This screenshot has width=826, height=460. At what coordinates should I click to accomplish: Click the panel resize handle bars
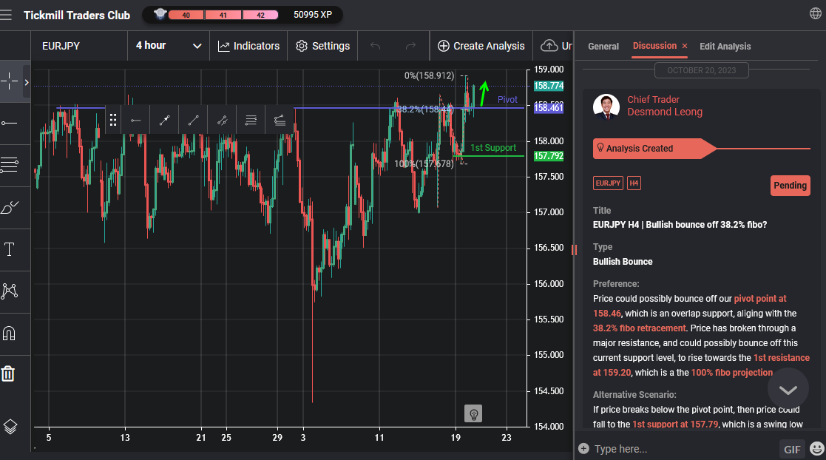[x=574, y=250]
